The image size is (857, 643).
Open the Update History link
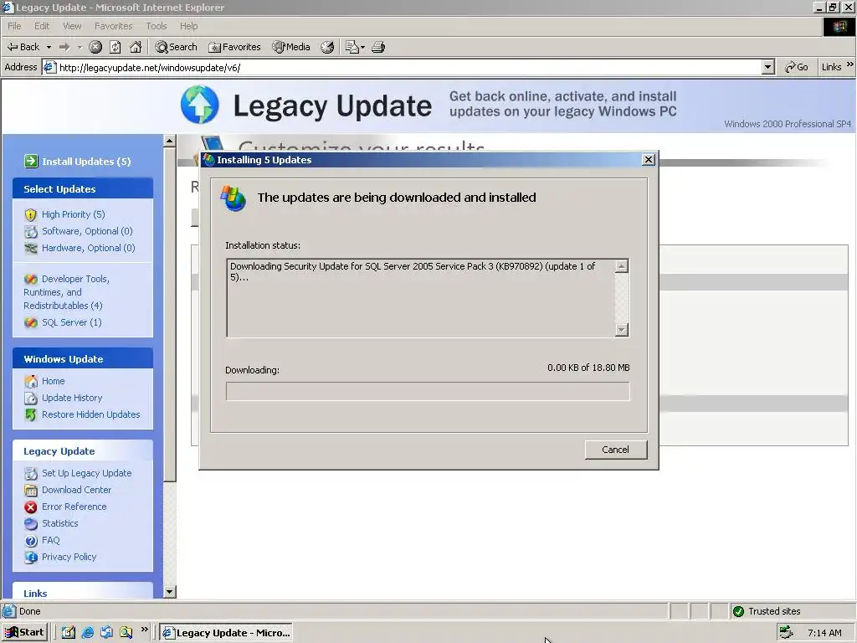(72, 398)
